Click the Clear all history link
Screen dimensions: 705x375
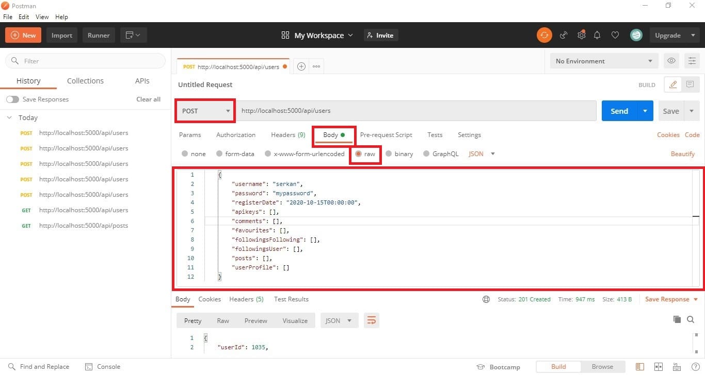[x=148, y=99]
